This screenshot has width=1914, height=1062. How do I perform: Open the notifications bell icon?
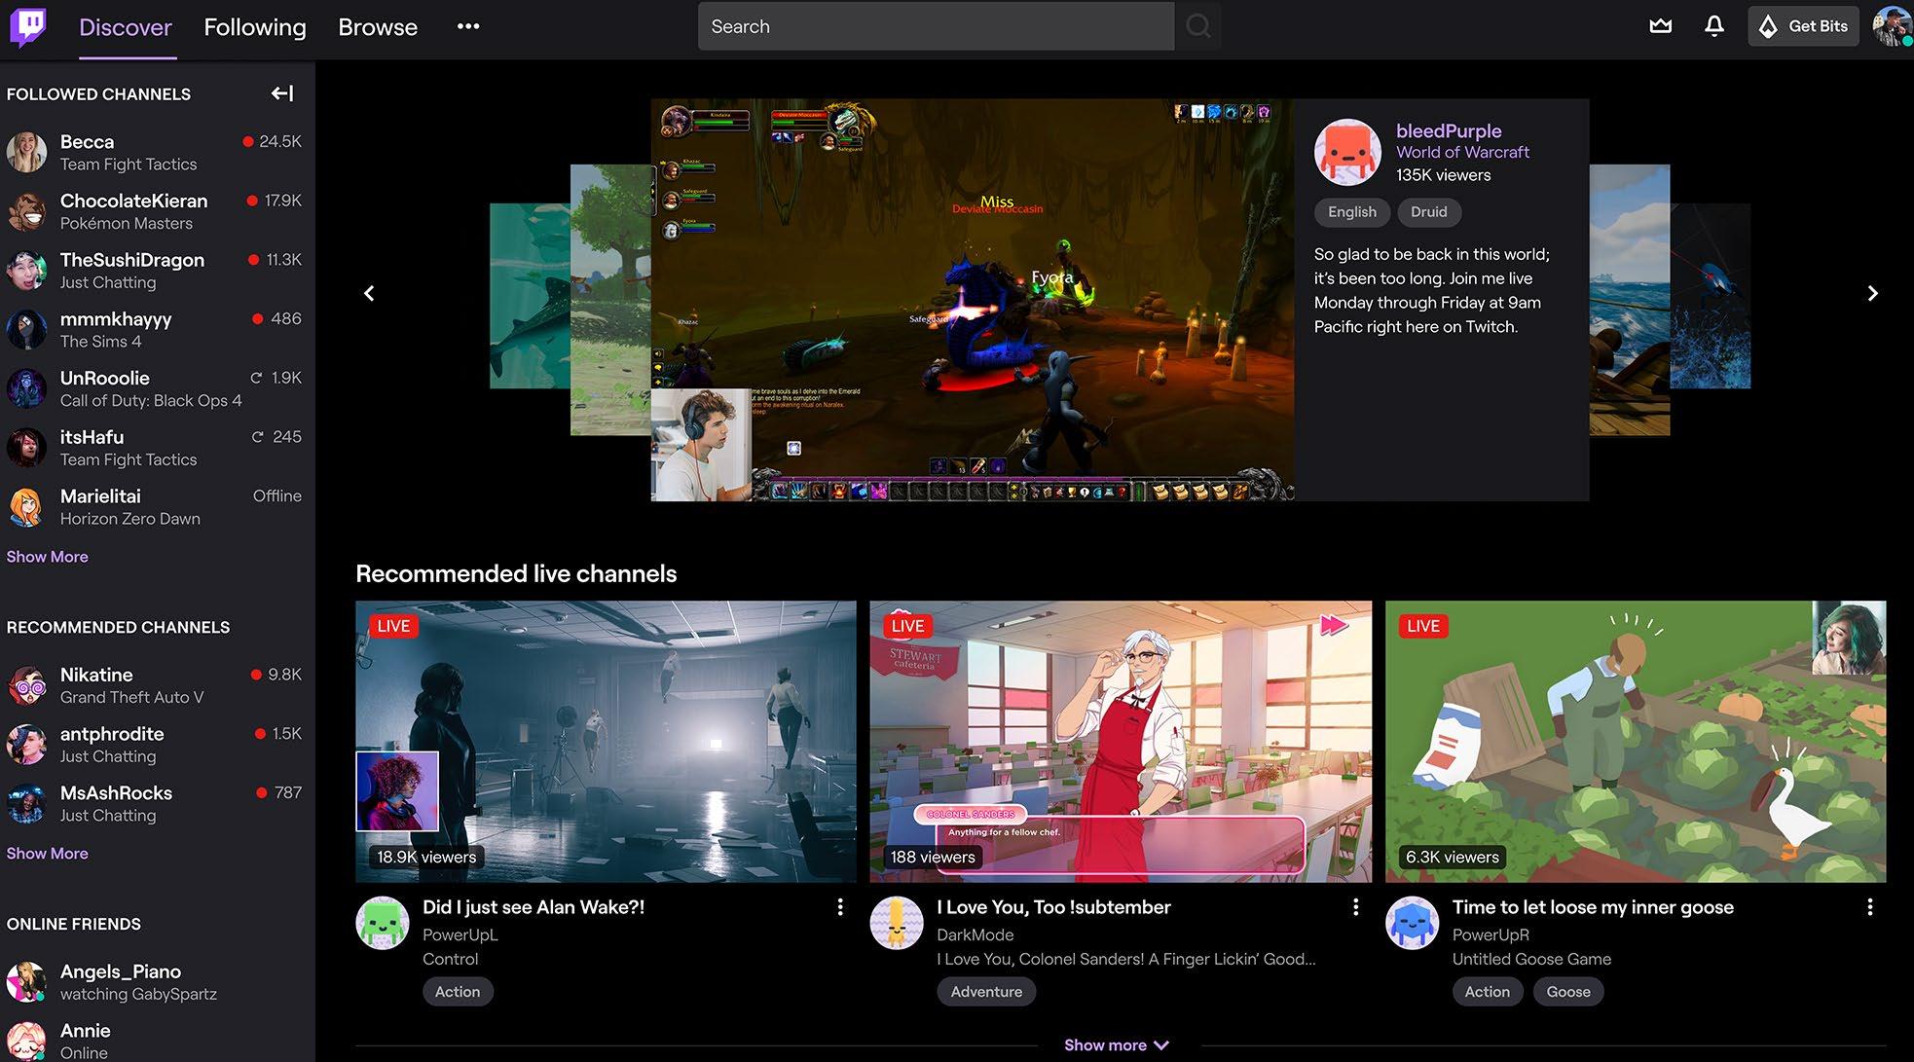[x=1714, y=26]
